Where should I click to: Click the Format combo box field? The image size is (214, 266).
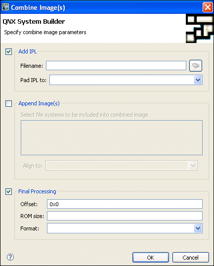pyautogui.click(x=125, y=228)
